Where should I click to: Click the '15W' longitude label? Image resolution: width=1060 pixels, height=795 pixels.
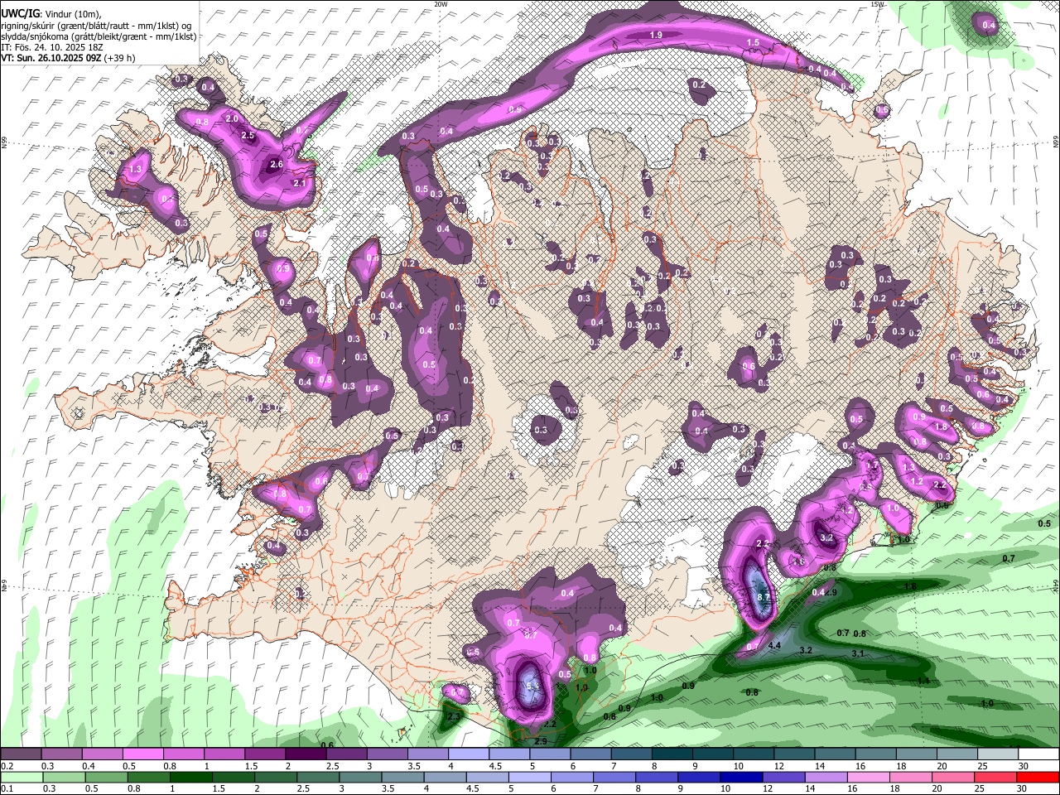pyautogui.click(x=878, y=4)
